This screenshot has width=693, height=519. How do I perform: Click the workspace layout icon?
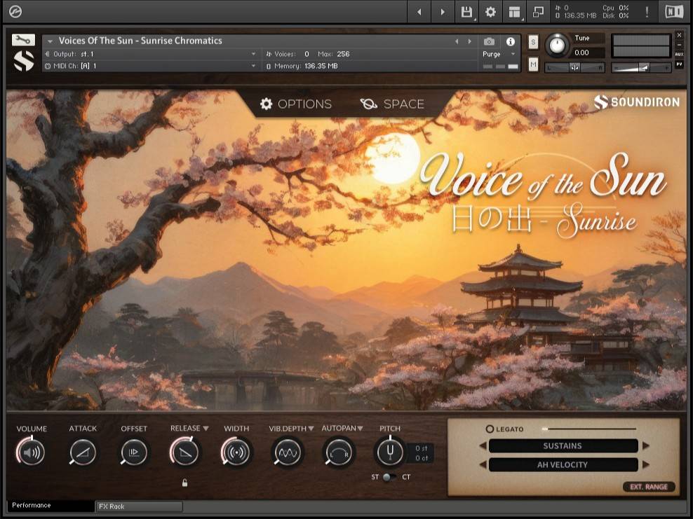[515, 12]
